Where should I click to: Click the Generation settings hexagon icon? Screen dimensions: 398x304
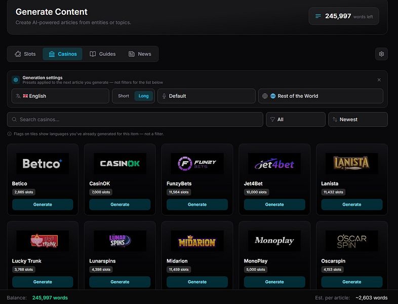pos(16,80)
